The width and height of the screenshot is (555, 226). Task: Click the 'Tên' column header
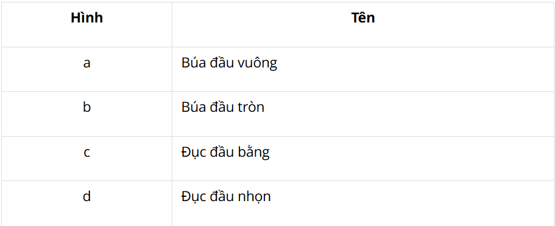(363, 18)
